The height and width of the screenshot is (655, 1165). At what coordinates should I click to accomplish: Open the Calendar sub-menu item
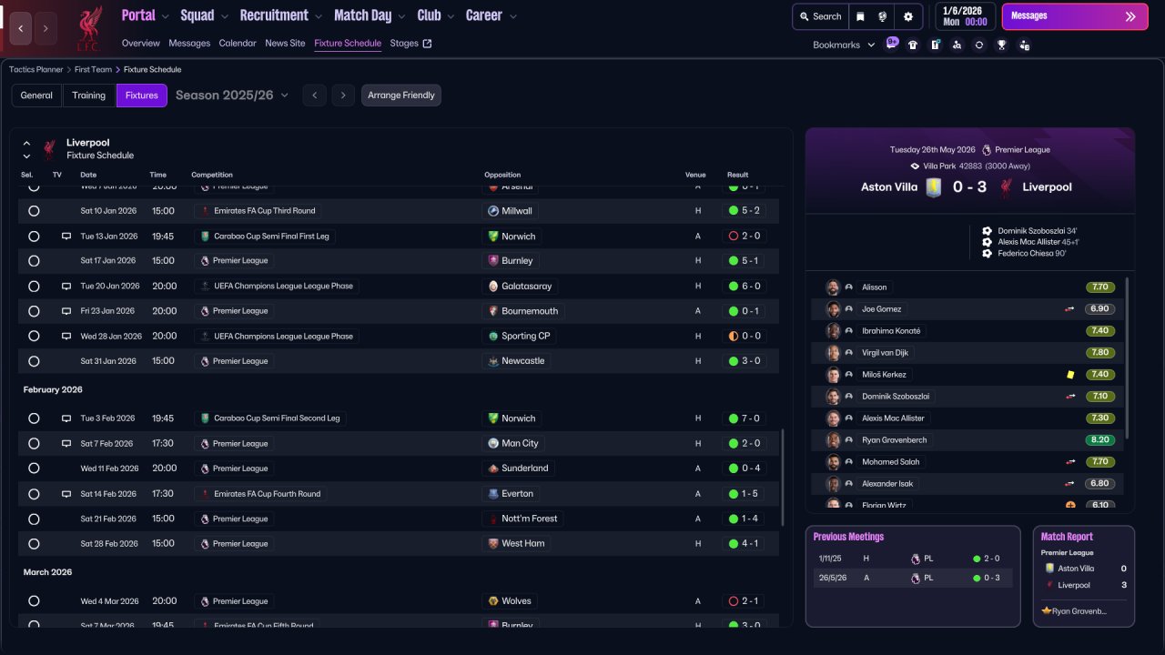point(238,43)
